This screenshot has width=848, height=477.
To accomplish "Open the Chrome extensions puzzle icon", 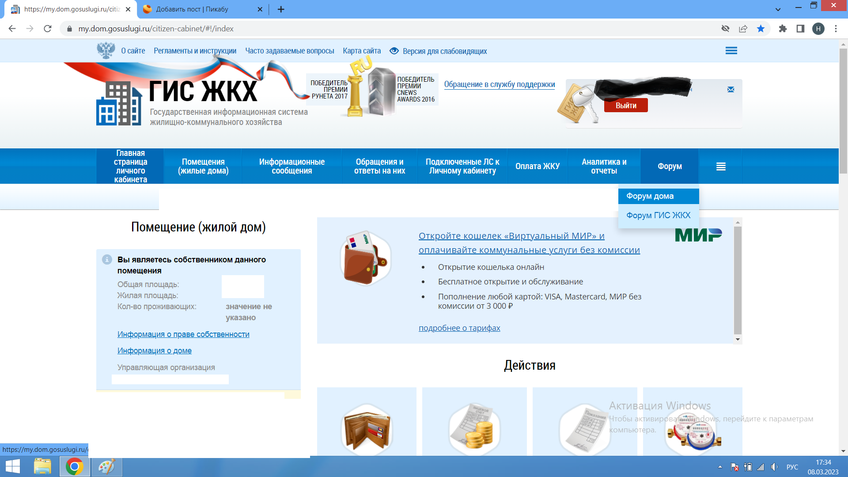I will [x=783, y=29].
